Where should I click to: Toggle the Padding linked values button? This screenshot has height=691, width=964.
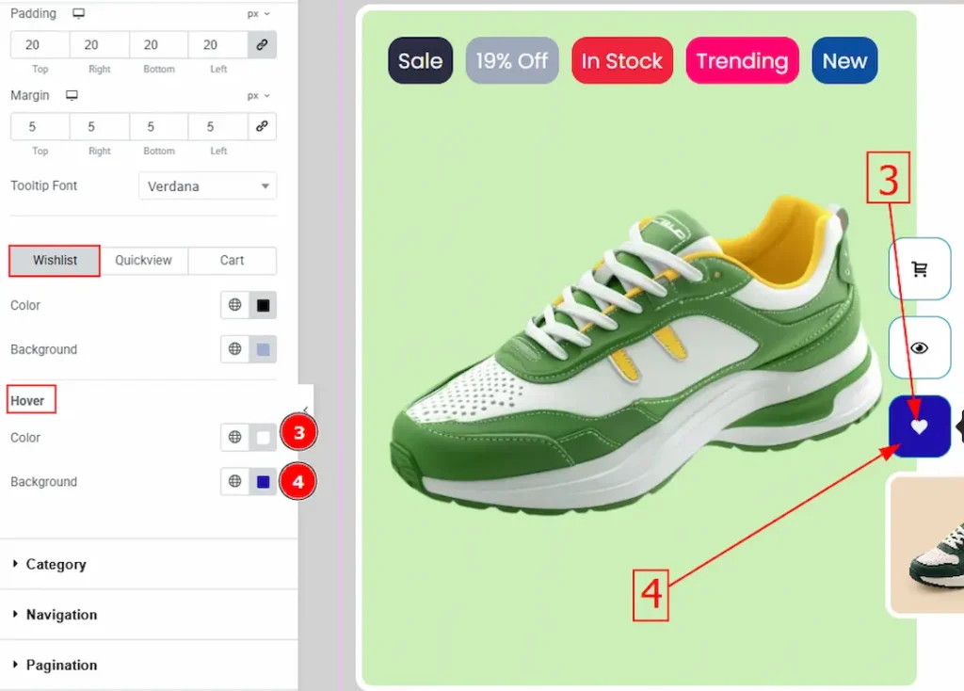click(x=262, y=44)
